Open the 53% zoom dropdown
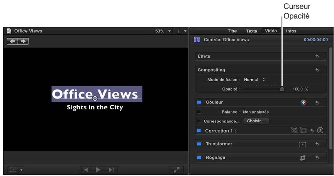Image resolution: width=334 pixels, height=176 pixels. (x=163, y=31)
